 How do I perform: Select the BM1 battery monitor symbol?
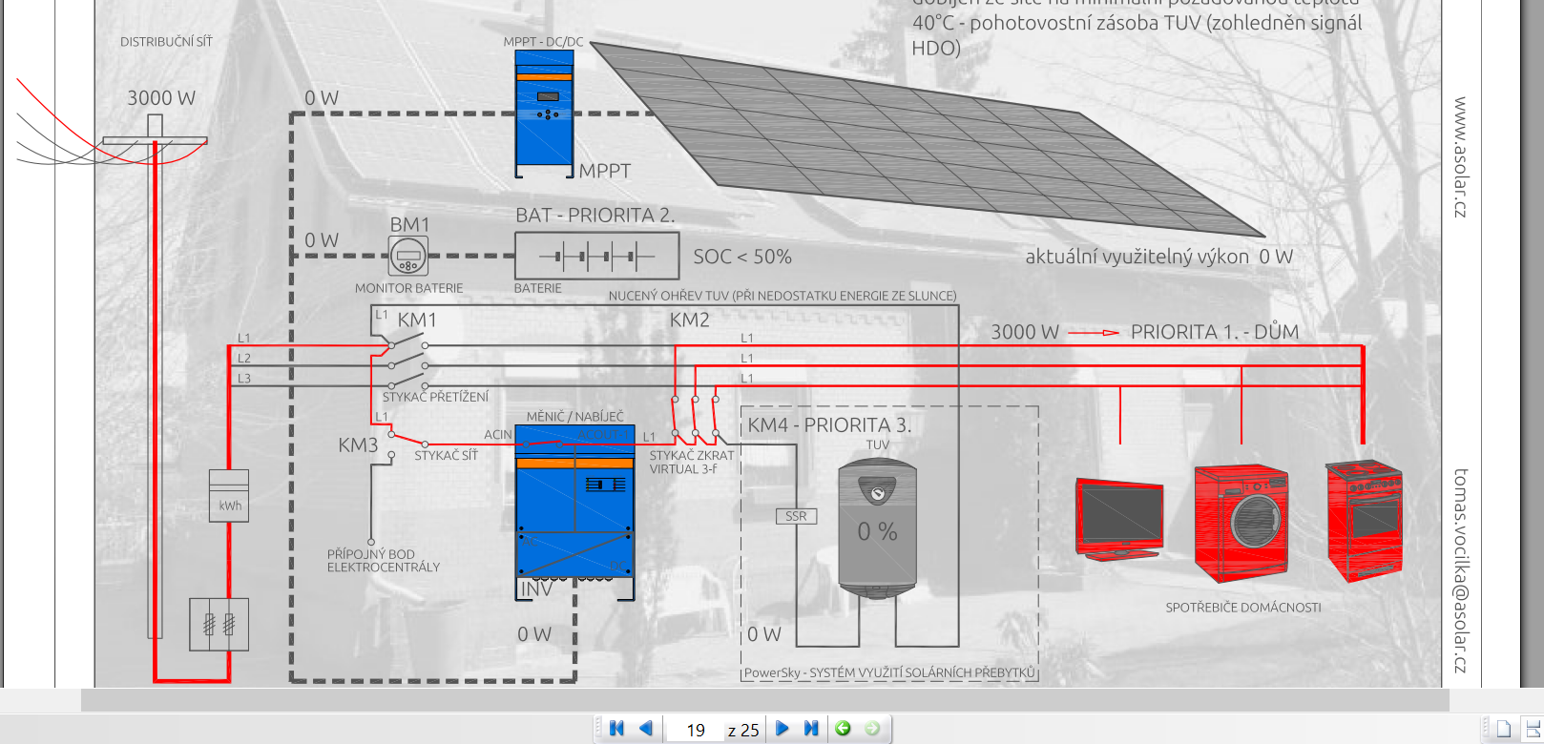click(408, 256)
